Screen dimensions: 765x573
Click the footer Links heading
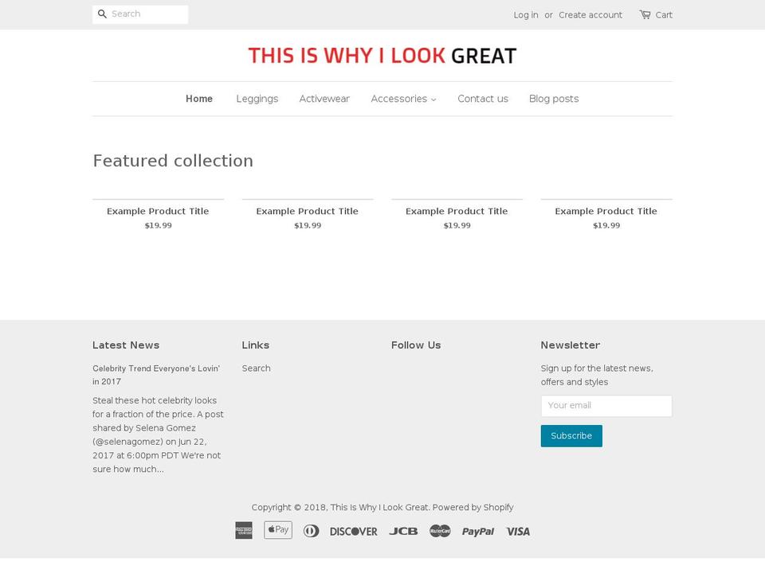(x=256, y=345)
